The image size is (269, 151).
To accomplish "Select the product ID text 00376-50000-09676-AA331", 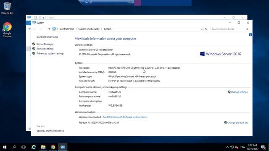I will [x=105, y=123].
